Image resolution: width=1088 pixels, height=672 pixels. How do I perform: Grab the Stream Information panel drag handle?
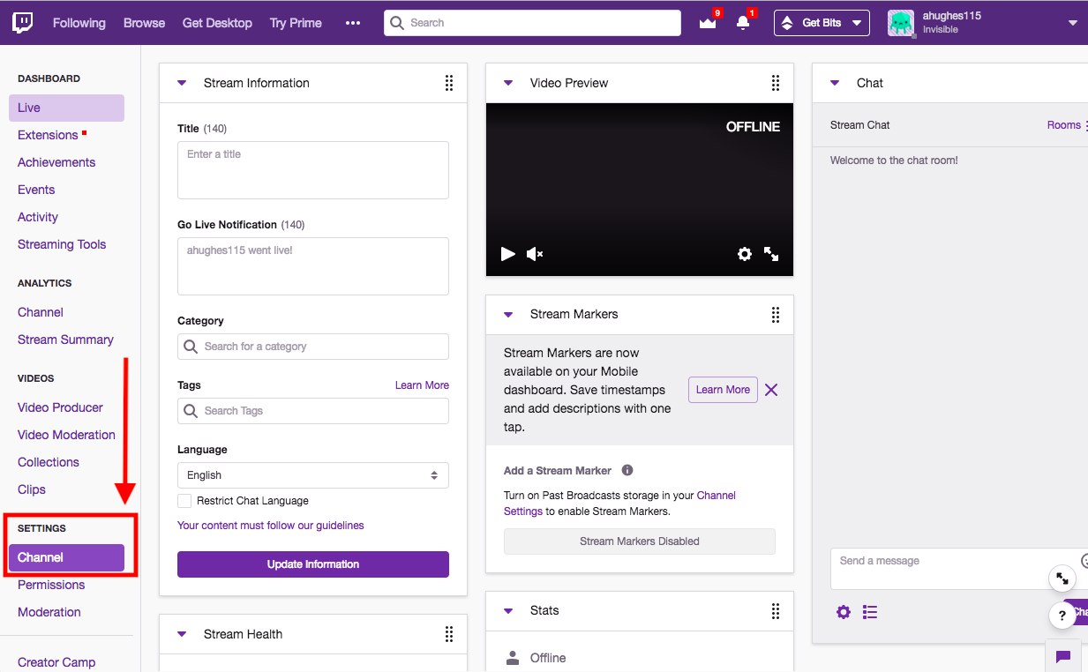(x=449, y=83)
